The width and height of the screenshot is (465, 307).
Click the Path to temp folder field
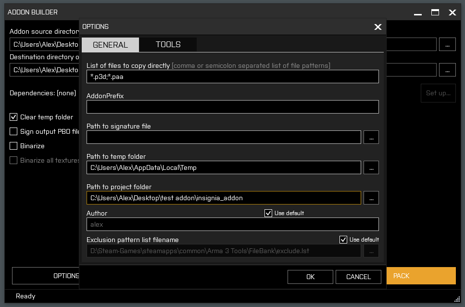[224, 167]
